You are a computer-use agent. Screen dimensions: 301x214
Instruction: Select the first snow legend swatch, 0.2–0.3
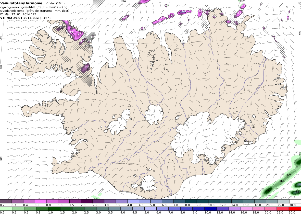(x=6, y=201)
